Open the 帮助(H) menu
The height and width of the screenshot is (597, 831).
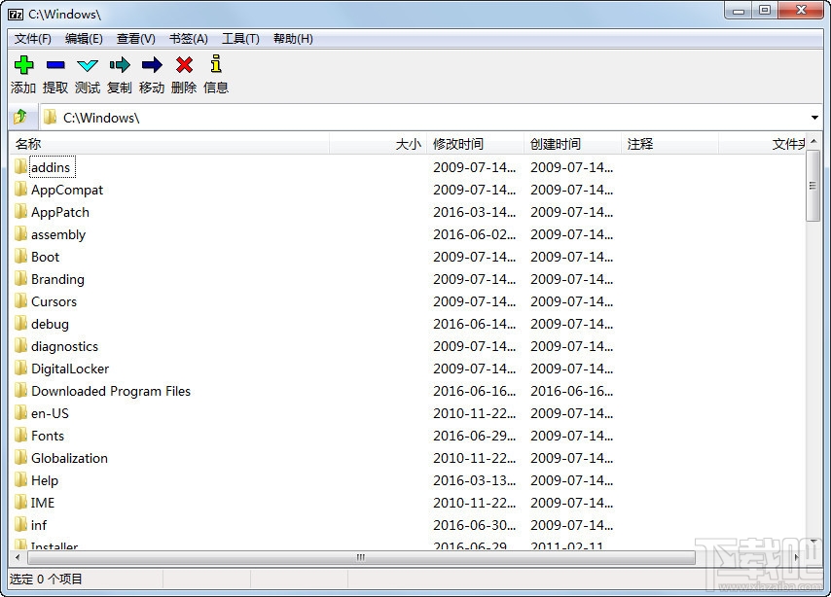point(295,38)
